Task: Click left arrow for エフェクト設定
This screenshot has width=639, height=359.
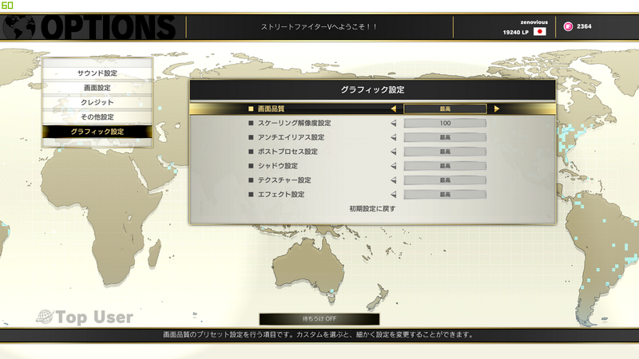Action: [x=393, y=194]
